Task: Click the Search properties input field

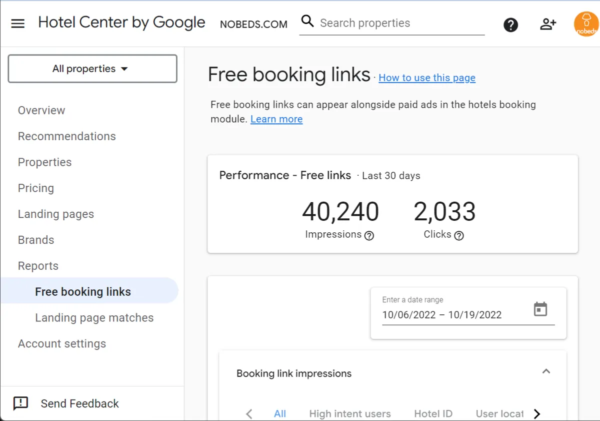Action: (x=400, y=23)
